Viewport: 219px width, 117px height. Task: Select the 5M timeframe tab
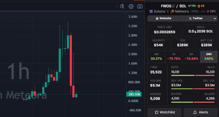(156, 57)
